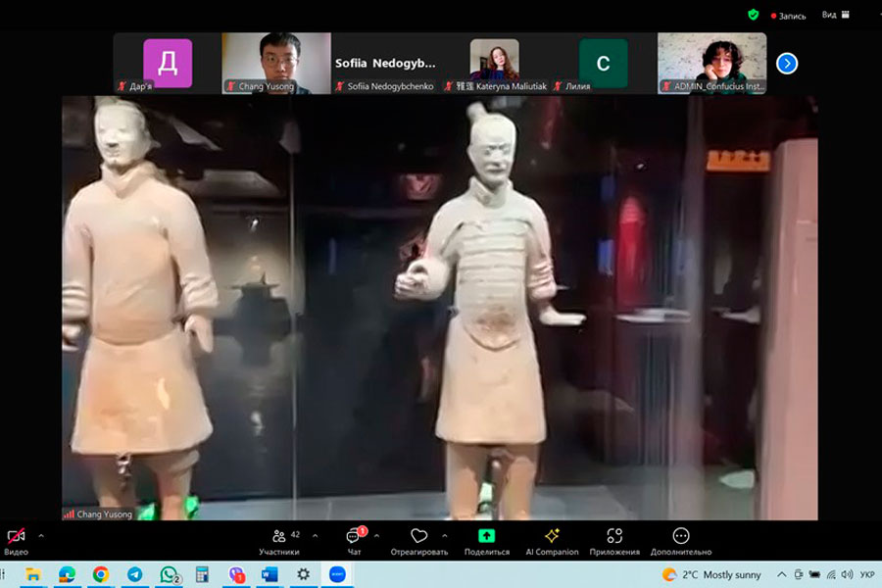
Task: Expand the arrow next to Участники
Action: pos(315,536)
